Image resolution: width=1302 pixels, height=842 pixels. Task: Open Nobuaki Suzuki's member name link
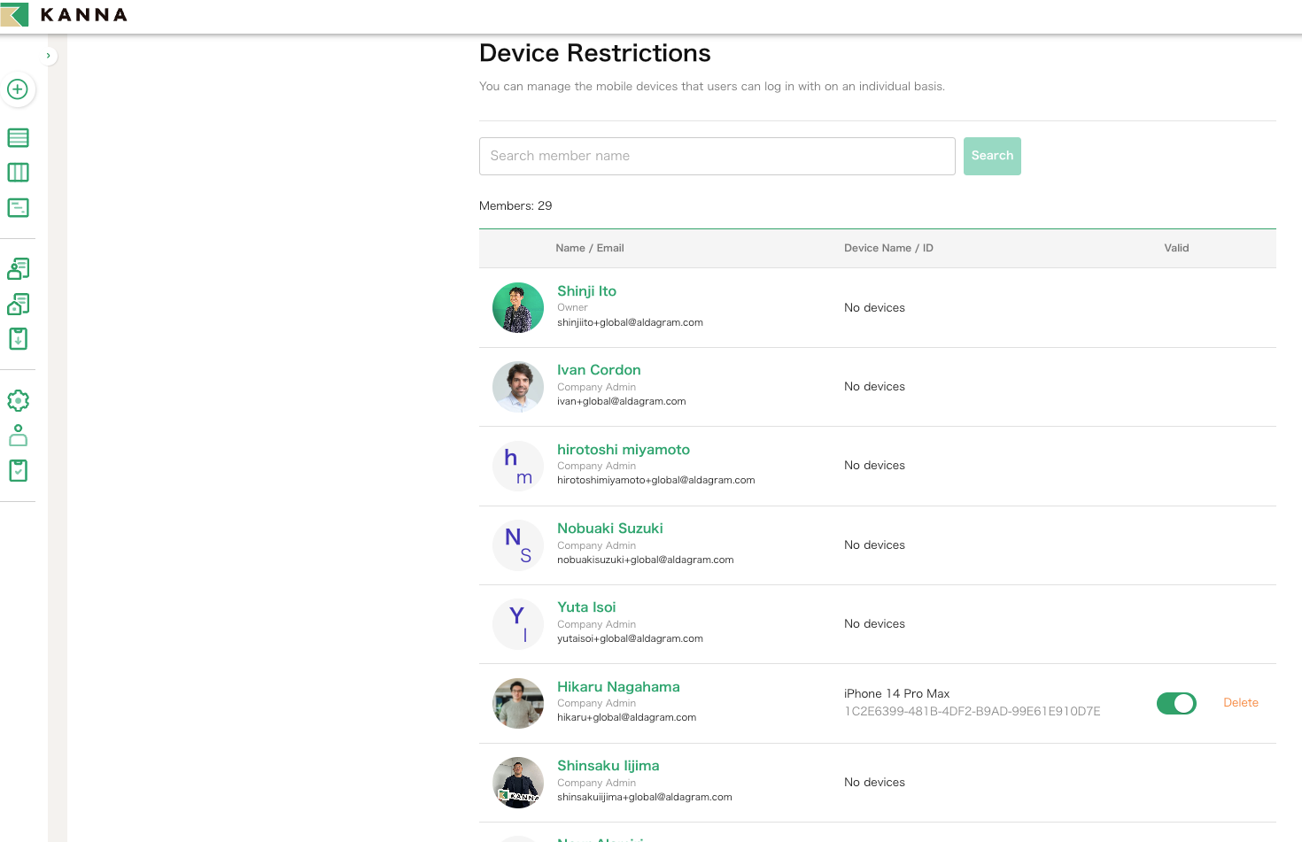point(609,529)
